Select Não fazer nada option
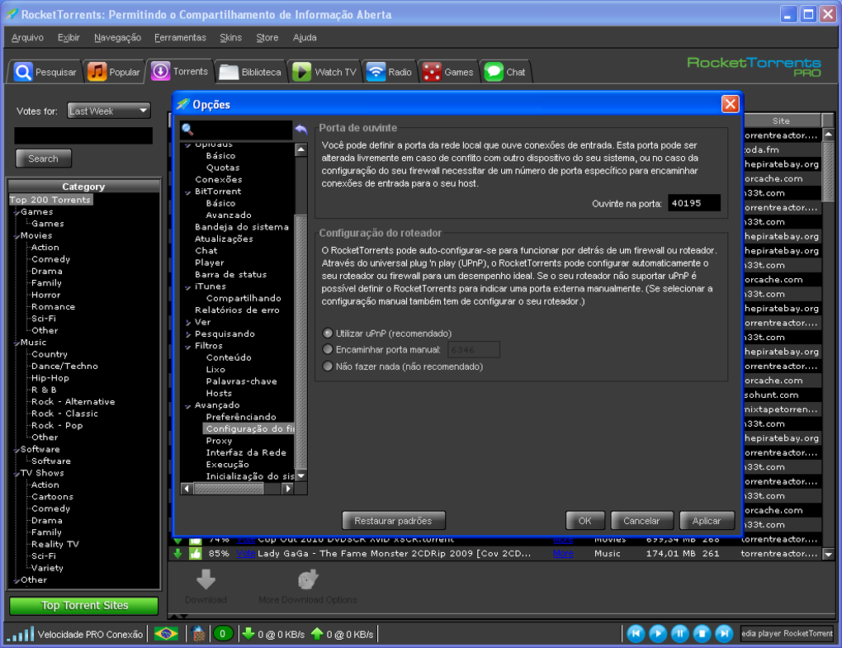Viewport: 842px width, 648px height. pos(327,367)
